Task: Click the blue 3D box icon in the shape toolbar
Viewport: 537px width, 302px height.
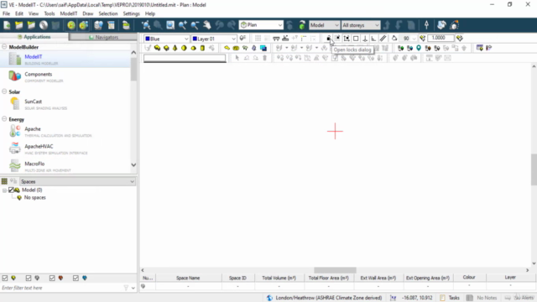Action: 263,49
